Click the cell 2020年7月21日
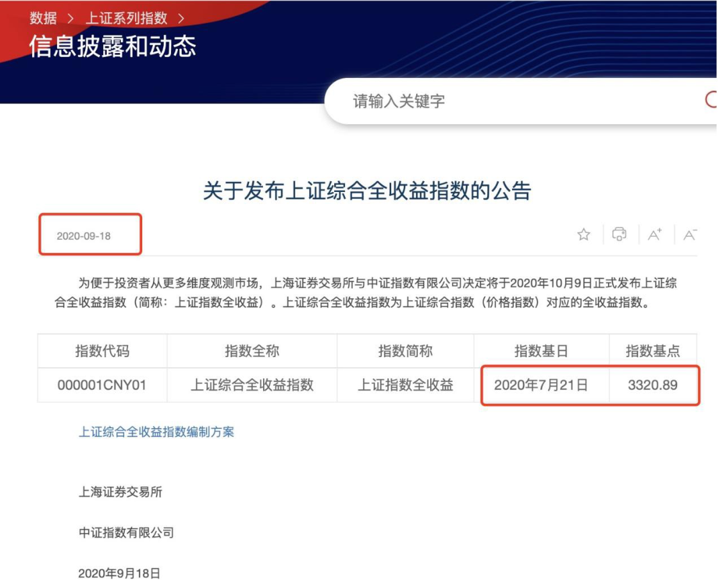 pyautogui.click(x=541, y=385)
